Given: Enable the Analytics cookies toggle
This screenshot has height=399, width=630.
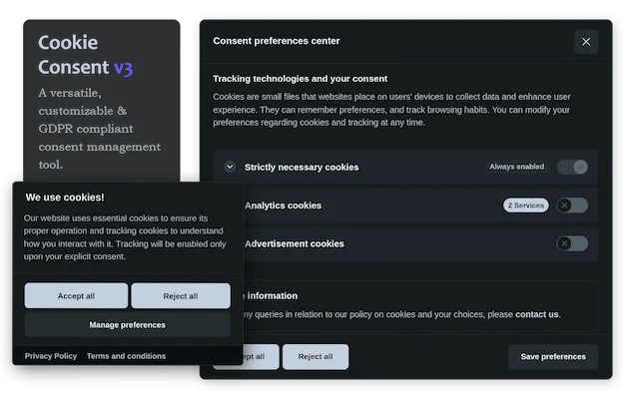Looking at the screenshot, I should point(572,205).
